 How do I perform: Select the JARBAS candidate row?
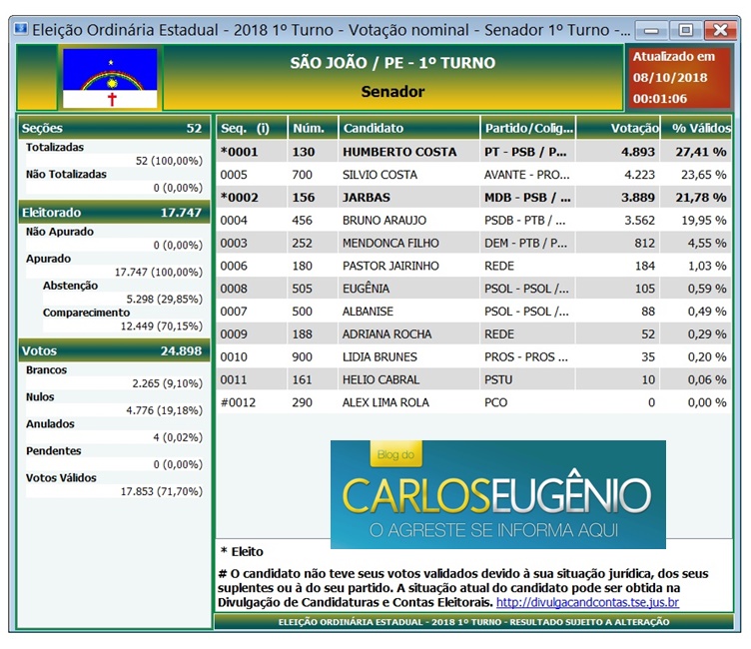coord(473,198)
